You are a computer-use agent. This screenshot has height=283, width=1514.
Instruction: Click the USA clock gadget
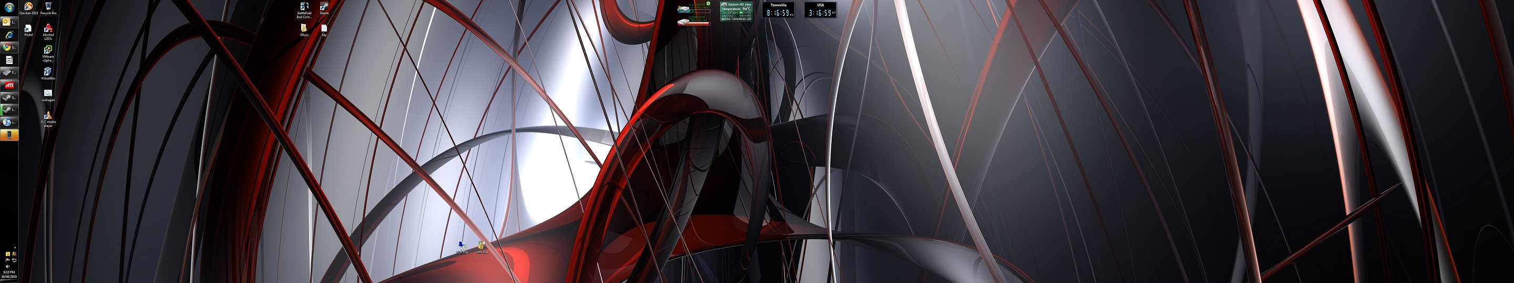tap(821, 10)
